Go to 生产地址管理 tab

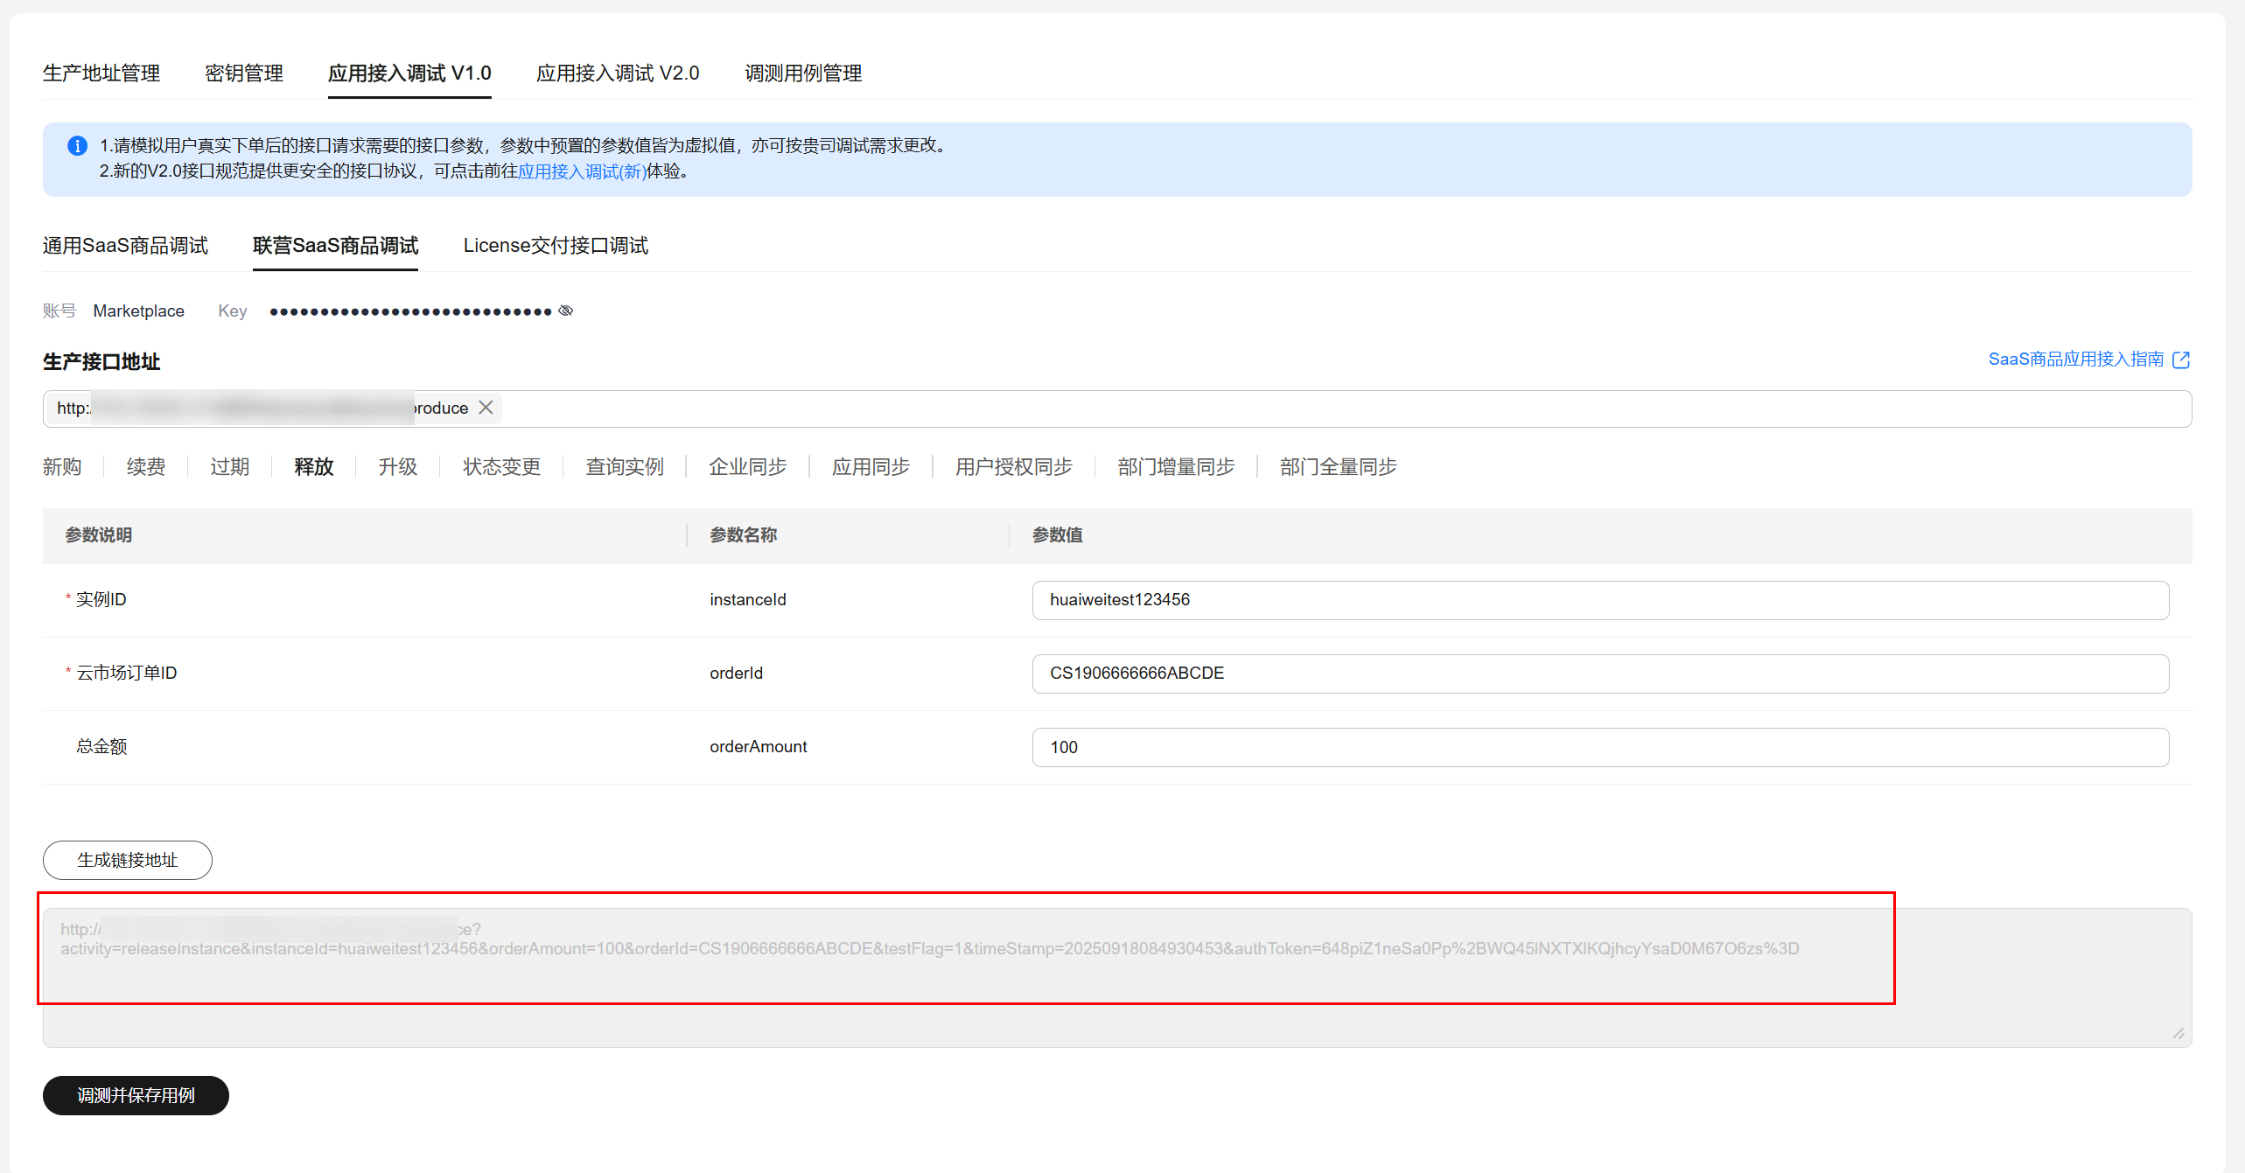[101, 73]
